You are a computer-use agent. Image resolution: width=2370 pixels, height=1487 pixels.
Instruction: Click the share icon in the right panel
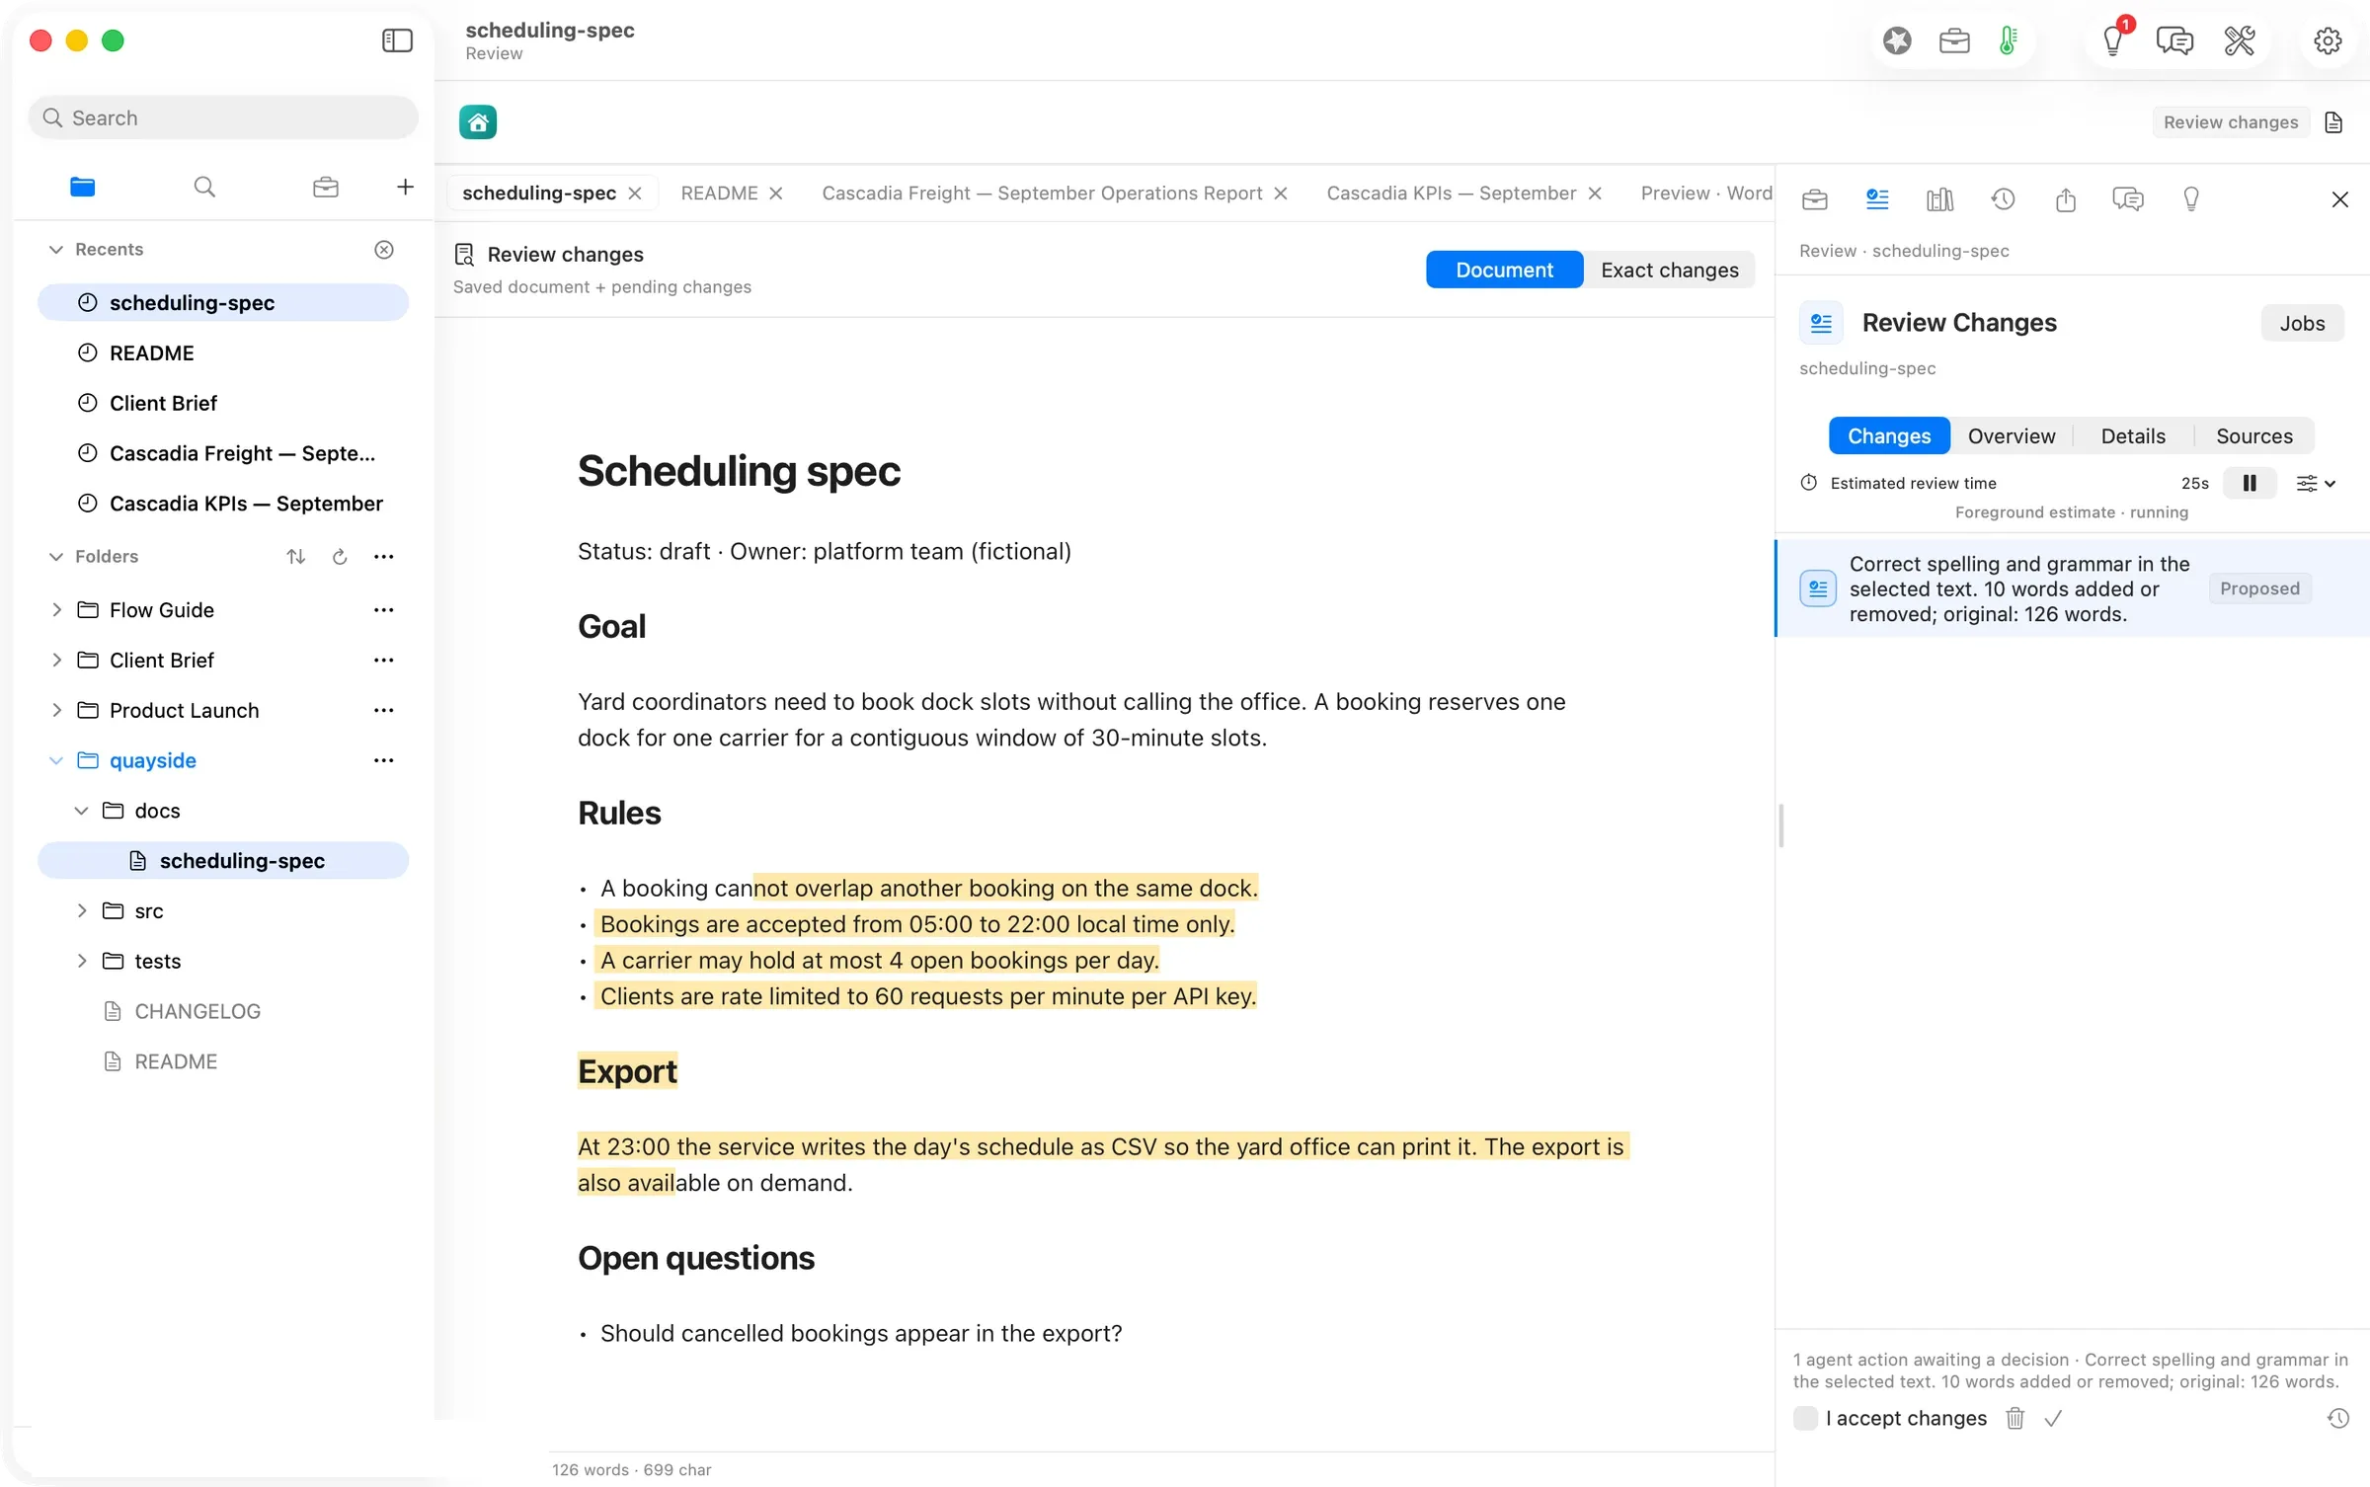coord(2065,199)
